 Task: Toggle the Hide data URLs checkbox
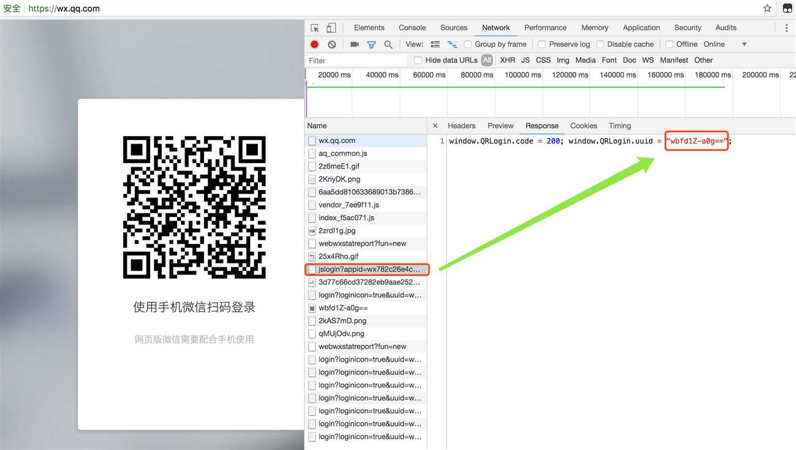418,60
